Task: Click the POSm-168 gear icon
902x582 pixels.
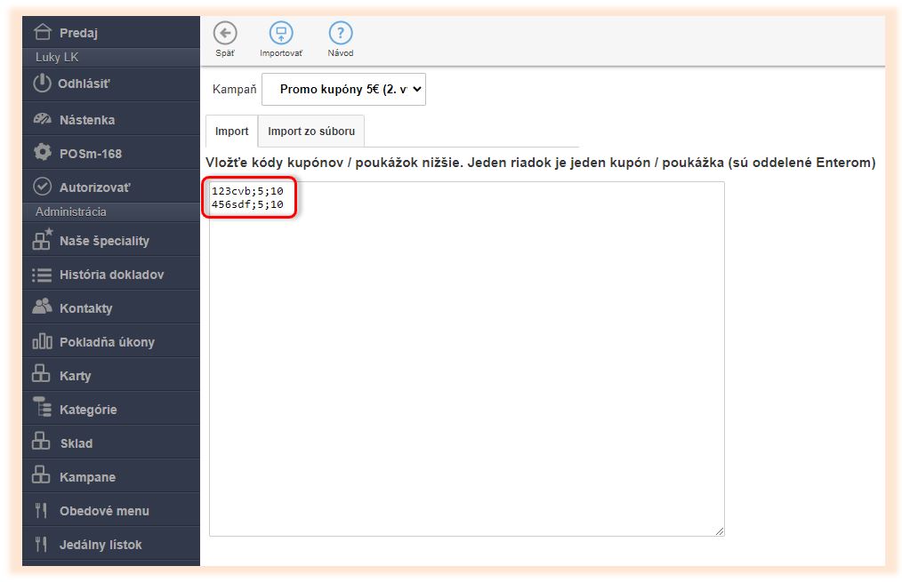Action: click(42, 153)
